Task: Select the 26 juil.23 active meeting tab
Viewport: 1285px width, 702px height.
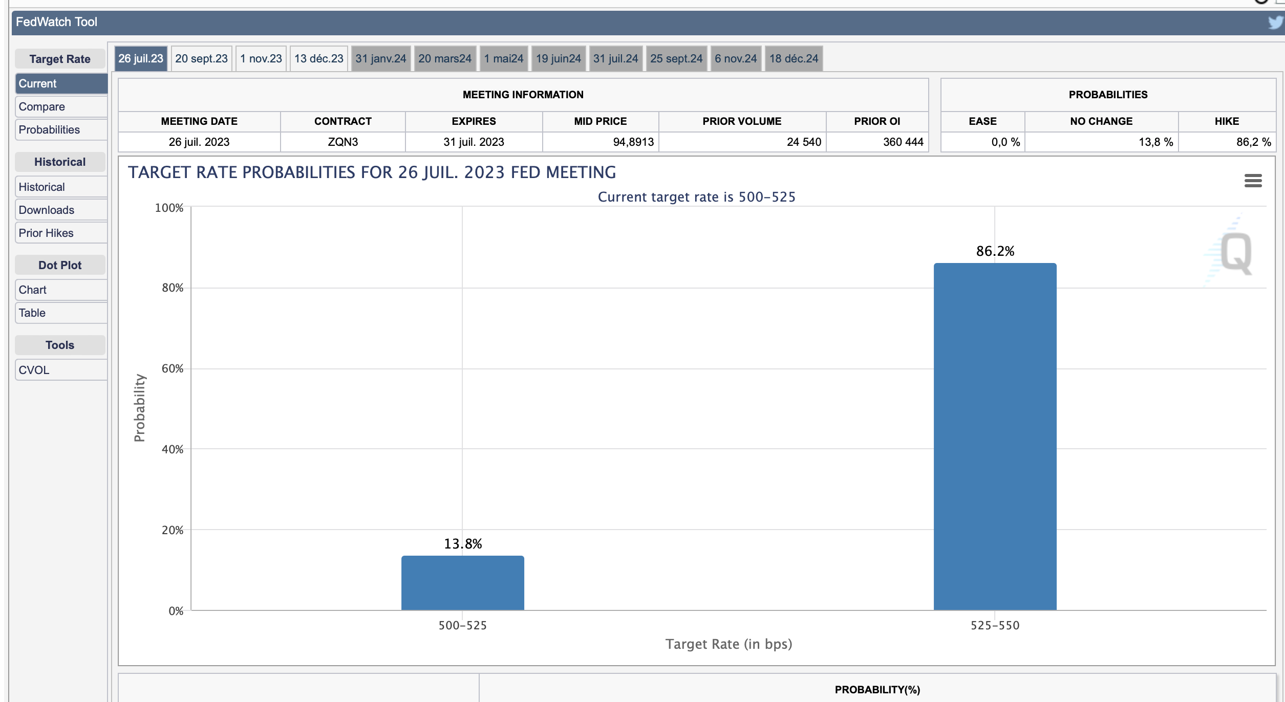Action: (141, 59)
